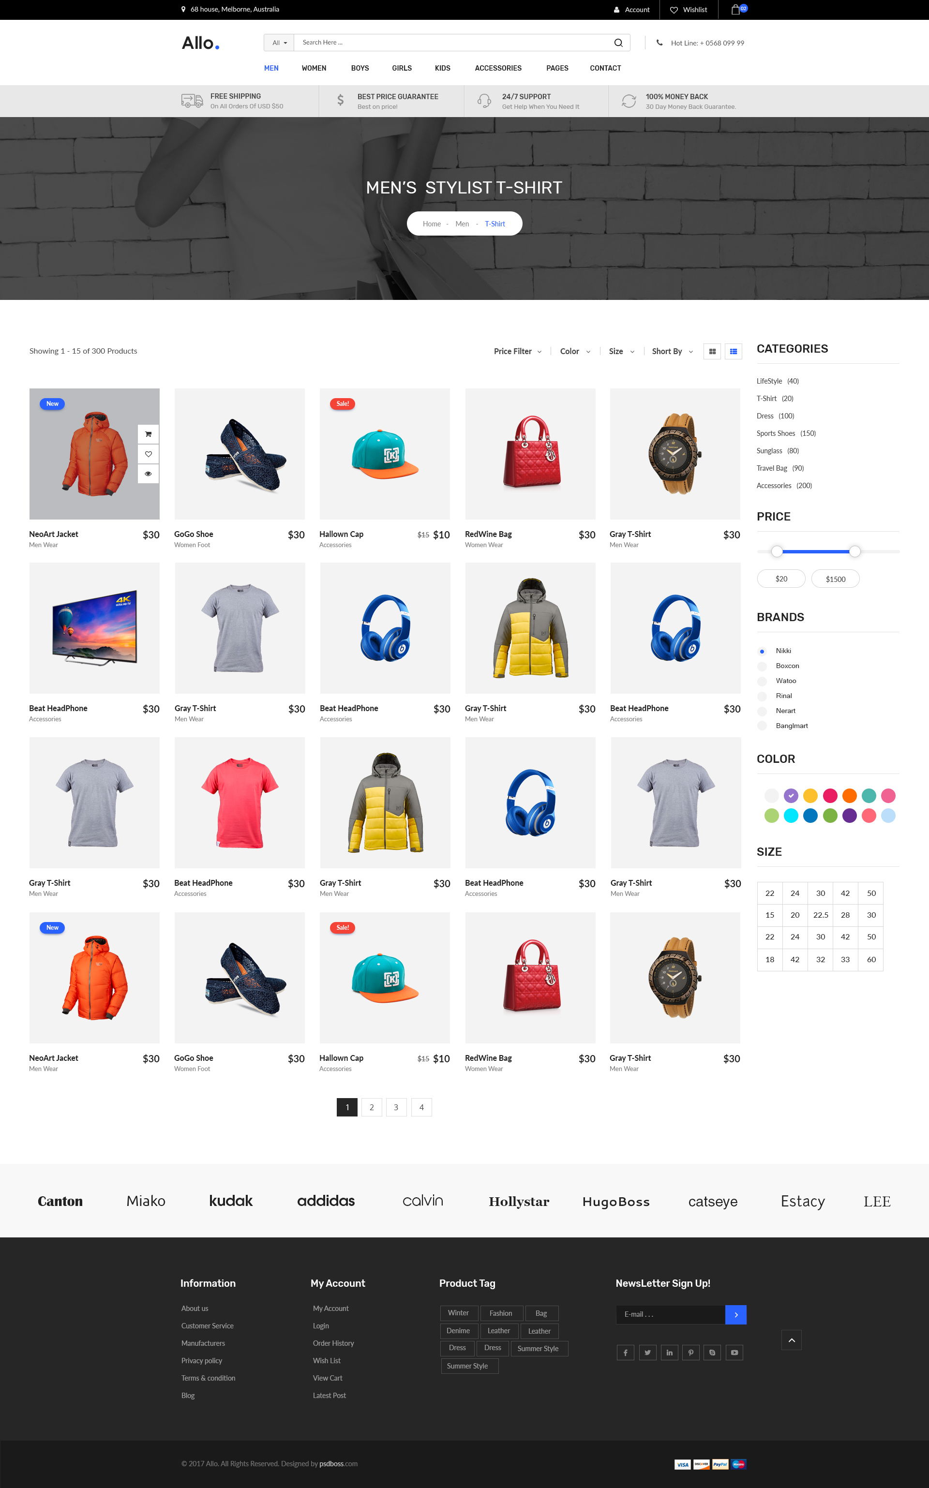Image resolution: width=929 pixels, height=1488 pixels.
Task: Select the Boxcon brand radio button
Action: tap(762, 666)
